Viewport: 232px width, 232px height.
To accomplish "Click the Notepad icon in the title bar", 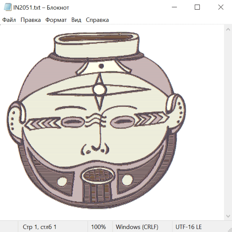I will click(x=8, y=7).
